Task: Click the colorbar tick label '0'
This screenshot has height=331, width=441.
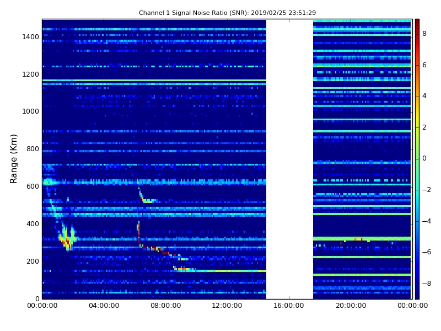Action: pos(424,158)
